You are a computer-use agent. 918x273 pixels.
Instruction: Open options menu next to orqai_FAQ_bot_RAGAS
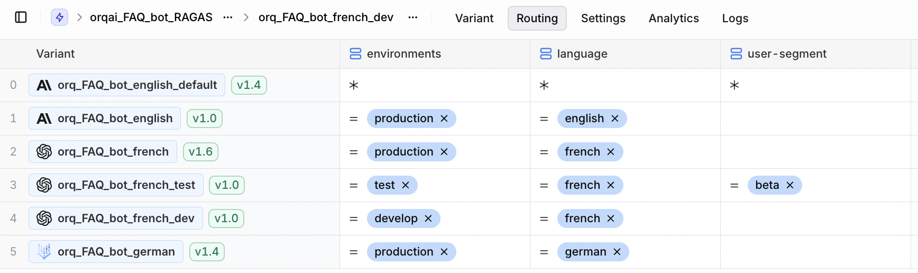tap(228, 17)
